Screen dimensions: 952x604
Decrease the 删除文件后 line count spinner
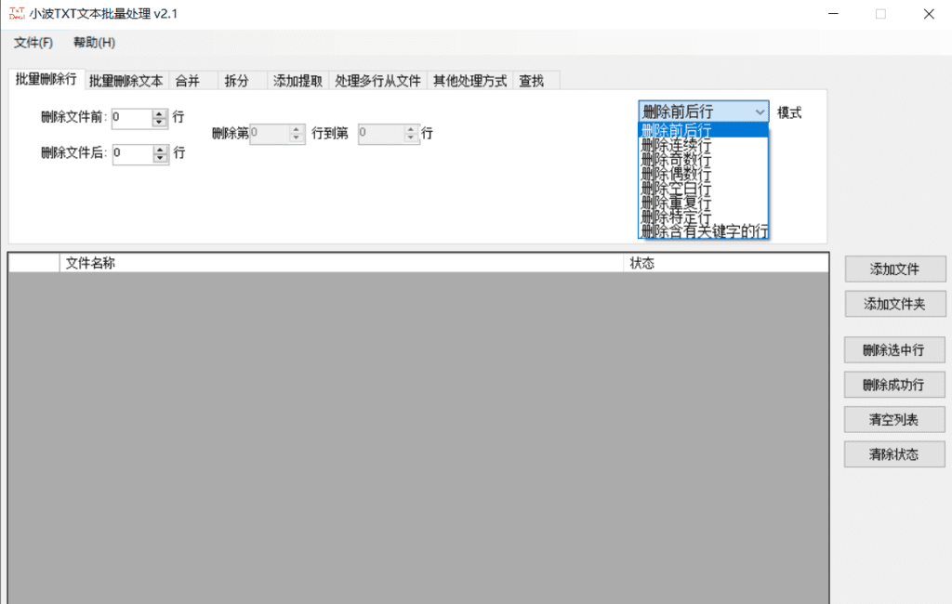(160, 158)
